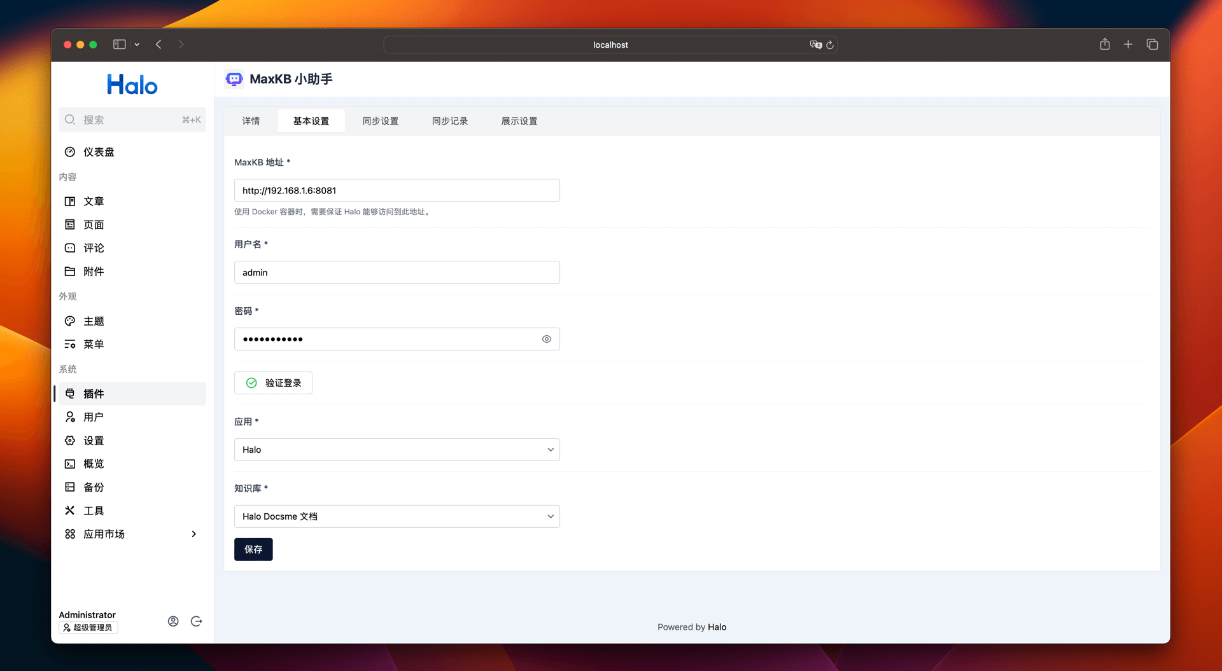Image resolution: width=1222 pixels, height=671 pixels.
Task: Open the Settings (设置) sidebar item
Action: (132, 441)
